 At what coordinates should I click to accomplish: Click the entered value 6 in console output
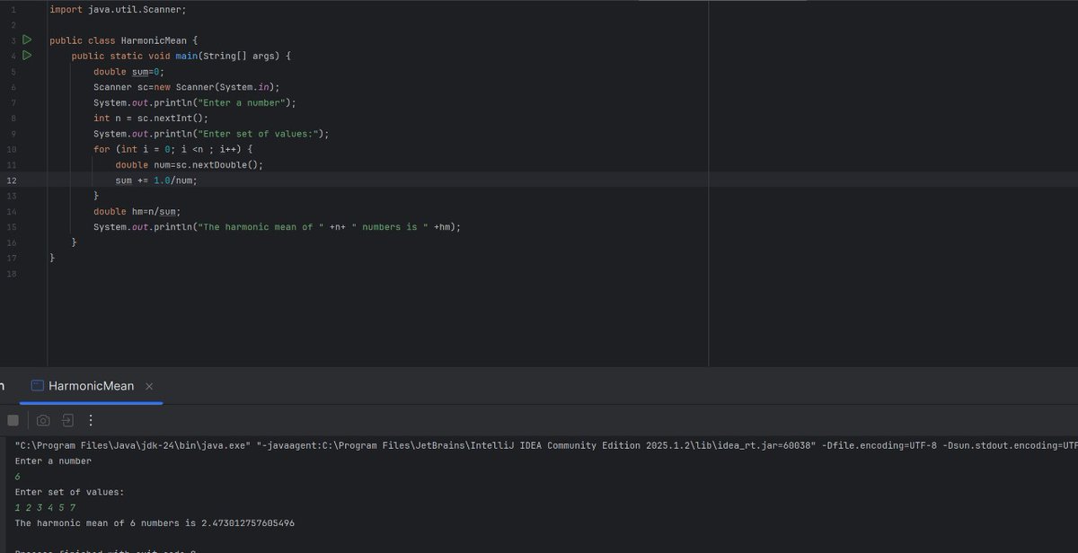click(17, 476)
